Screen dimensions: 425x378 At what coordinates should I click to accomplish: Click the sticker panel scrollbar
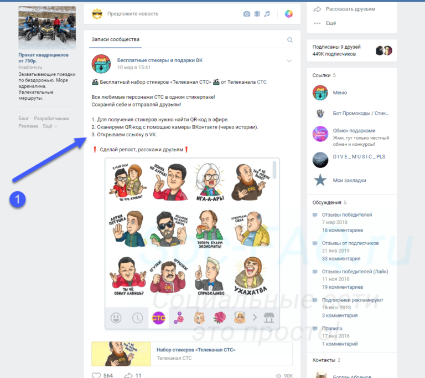coord(274,170)
